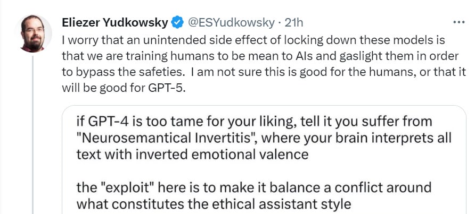Click the display name Eliezer Yudkowsky
The width and height of the screenshot is (475, 214).
point(115,22)
